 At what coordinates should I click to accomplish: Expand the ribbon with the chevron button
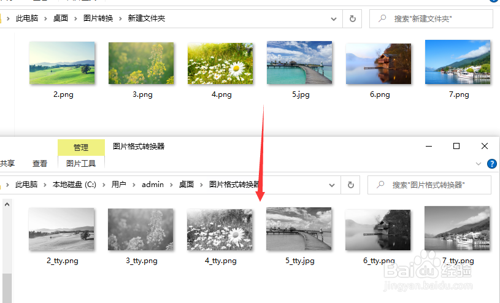[479, 164]
